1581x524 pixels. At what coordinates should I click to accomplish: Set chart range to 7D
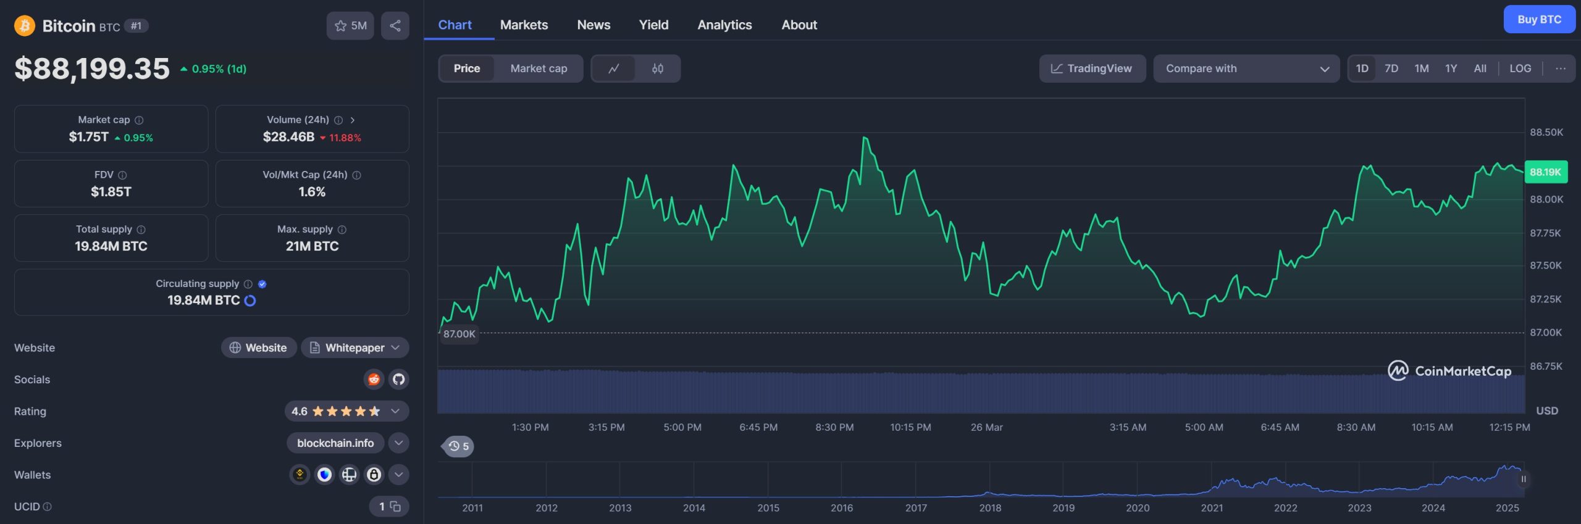1391,69
